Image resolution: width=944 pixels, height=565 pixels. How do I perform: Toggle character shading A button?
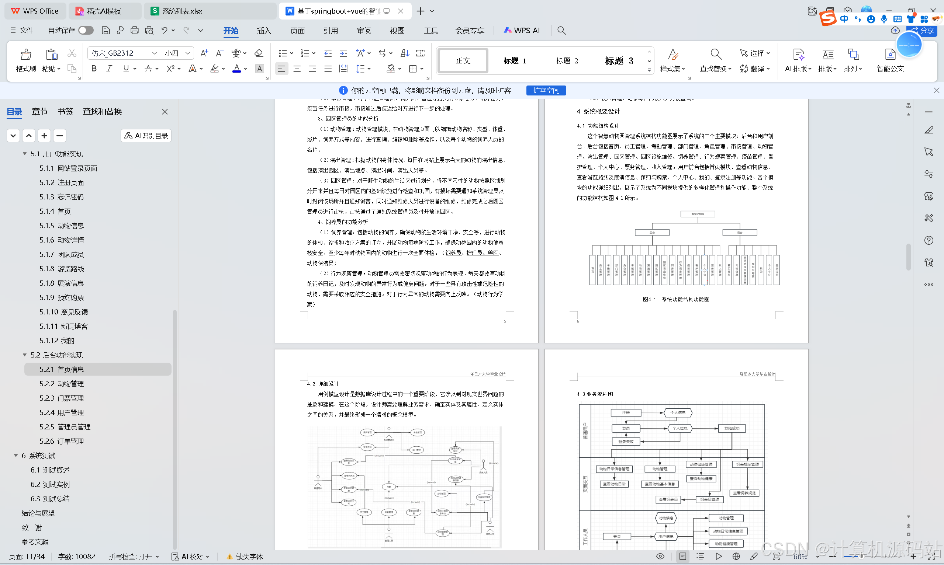259,69
